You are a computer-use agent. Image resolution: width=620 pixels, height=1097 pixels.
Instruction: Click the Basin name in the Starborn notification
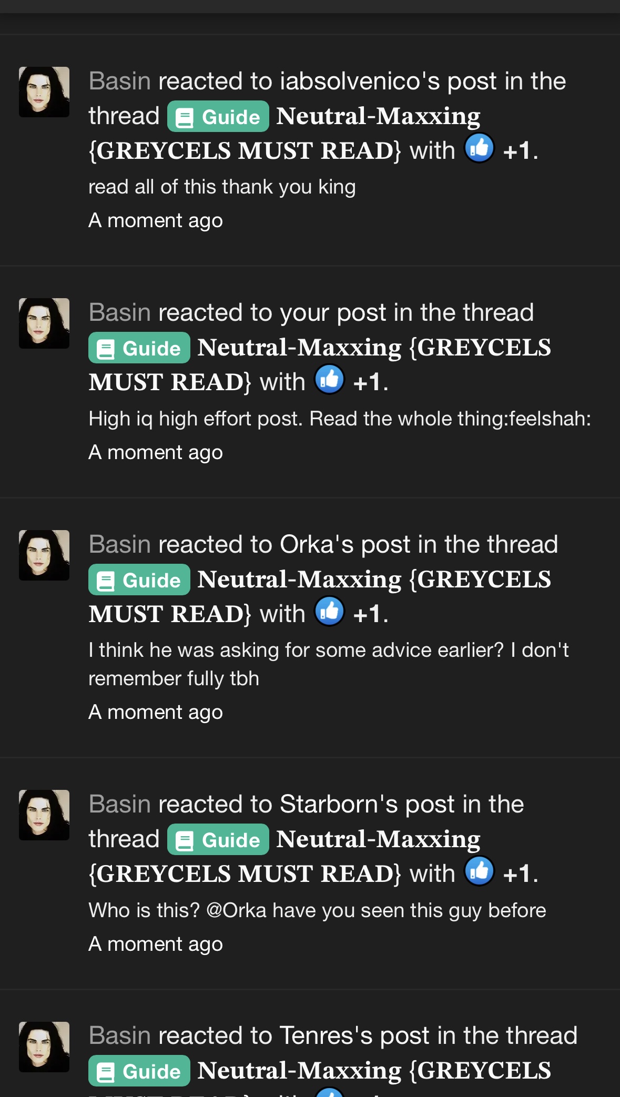120,804
